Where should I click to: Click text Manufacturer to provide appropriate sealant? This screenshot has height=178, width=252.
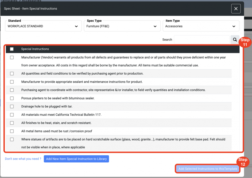pos(82,82)
